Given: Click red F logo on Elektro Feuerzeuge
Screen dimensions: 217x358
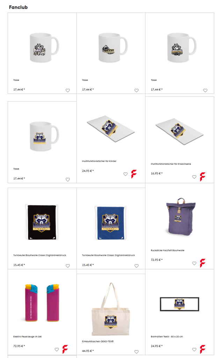Looking at the screenshot, I should coord(65,349).
